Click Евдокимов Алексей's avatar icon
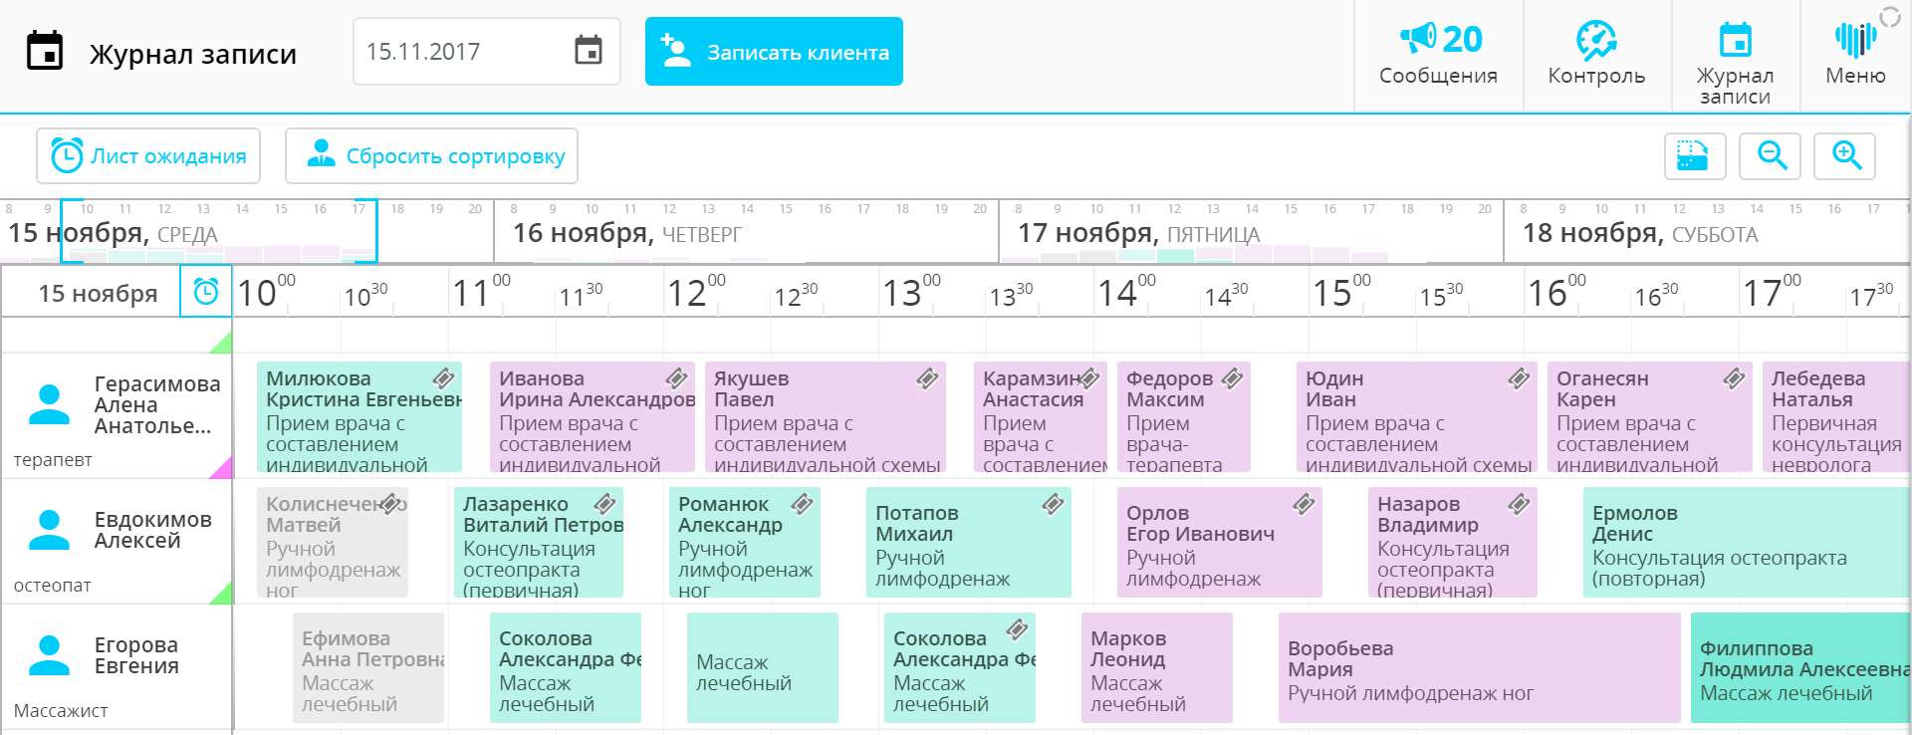Viewport: 1912px width, 735px height. pos(49,530)
